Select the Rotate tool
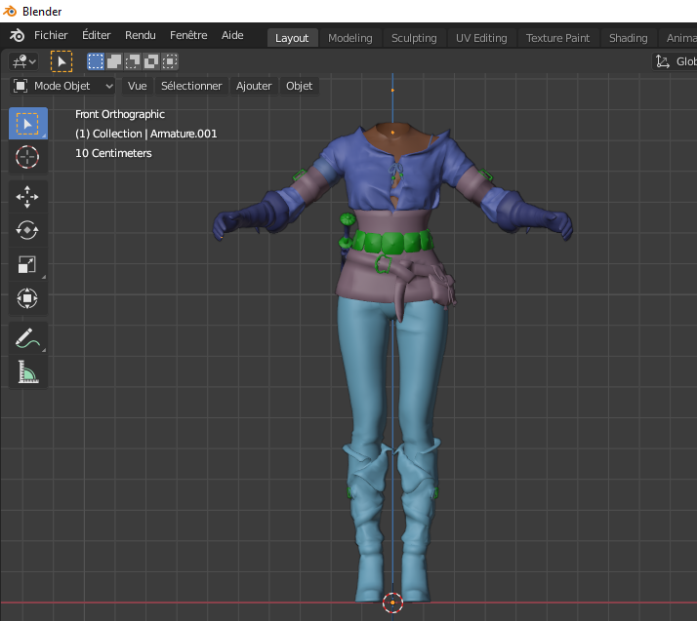The image size is (697, 621). tap(28, 230)
